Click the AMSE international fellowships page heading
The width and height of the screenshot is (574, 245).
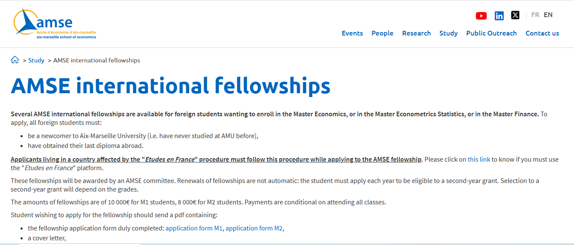click(170, 86)
